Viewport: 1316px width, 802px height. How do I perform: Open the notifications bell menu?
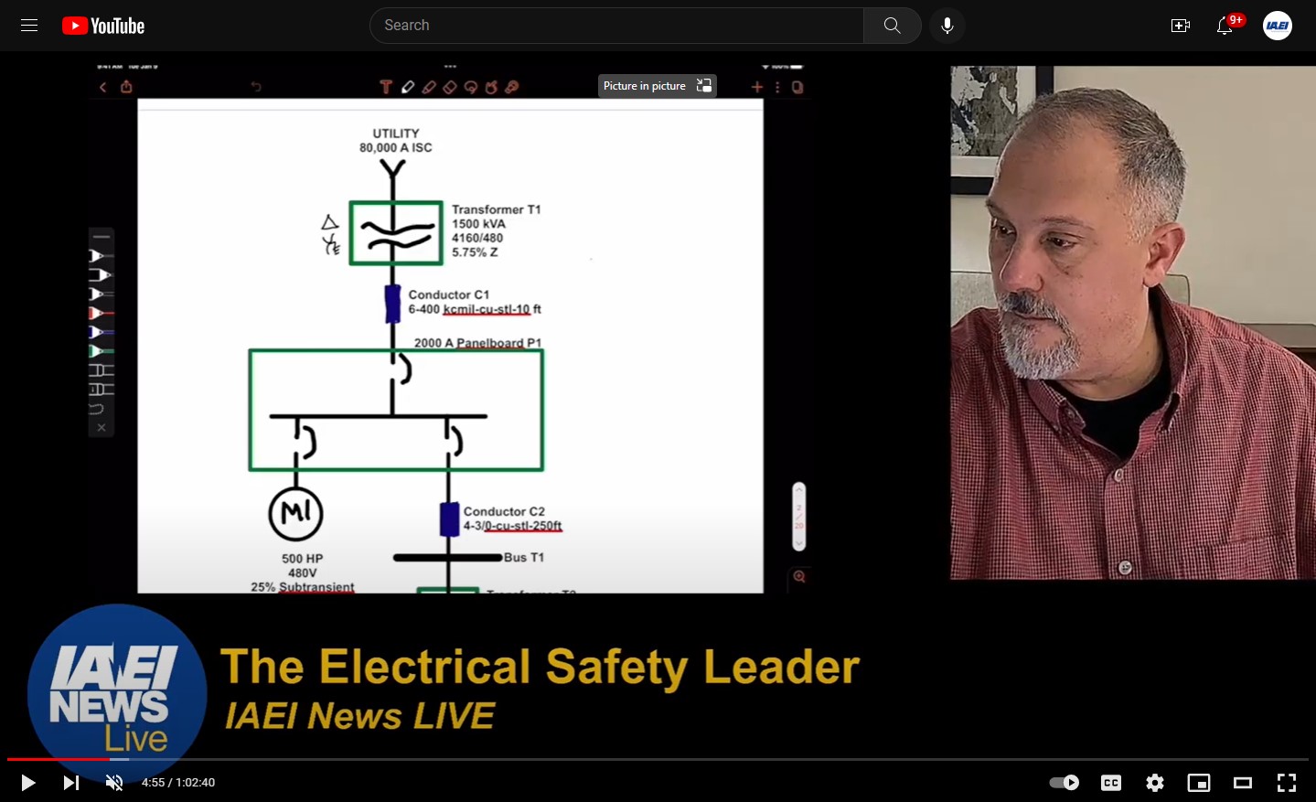1224,27
